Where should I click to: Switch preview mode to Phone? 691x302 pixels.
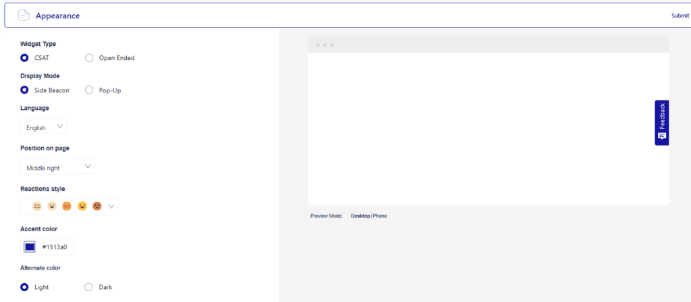(380, 216)
